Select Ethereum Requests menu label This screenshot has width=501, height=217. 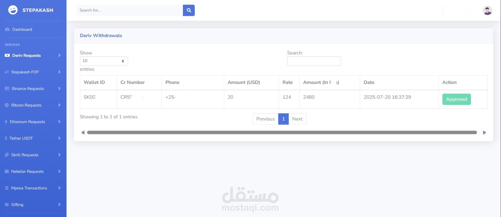(x=27, y=121)
